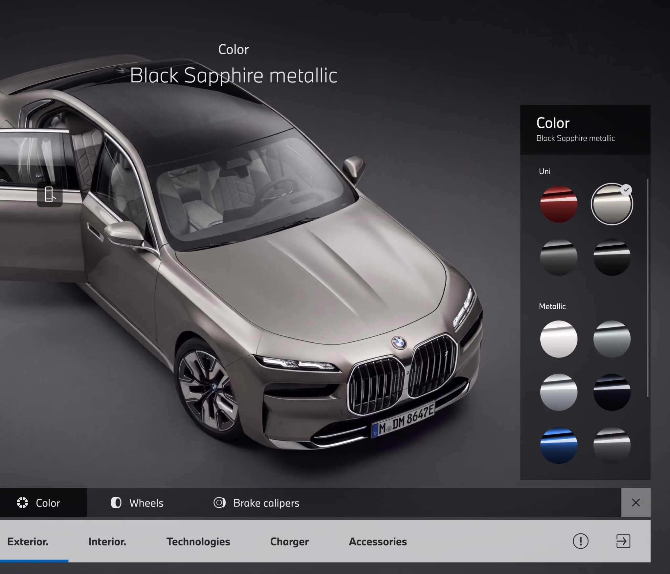The height and width of the screenshot is (574, 670).
Task: Click the Color panel header
Action: tap(585, 130)
